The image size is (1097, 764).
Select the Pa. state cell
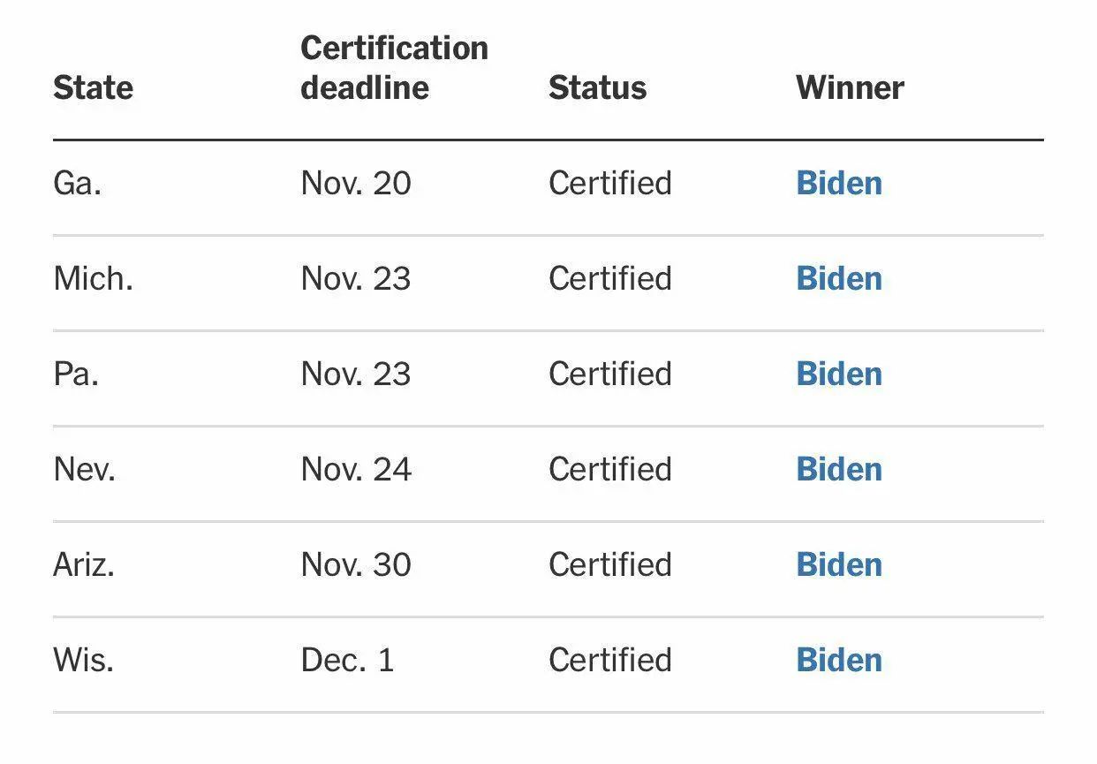point(75,374)
